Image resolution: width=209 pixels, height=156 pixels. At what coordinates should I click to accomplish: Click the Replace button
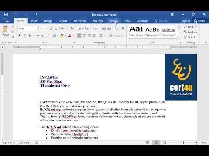point(190,32)
